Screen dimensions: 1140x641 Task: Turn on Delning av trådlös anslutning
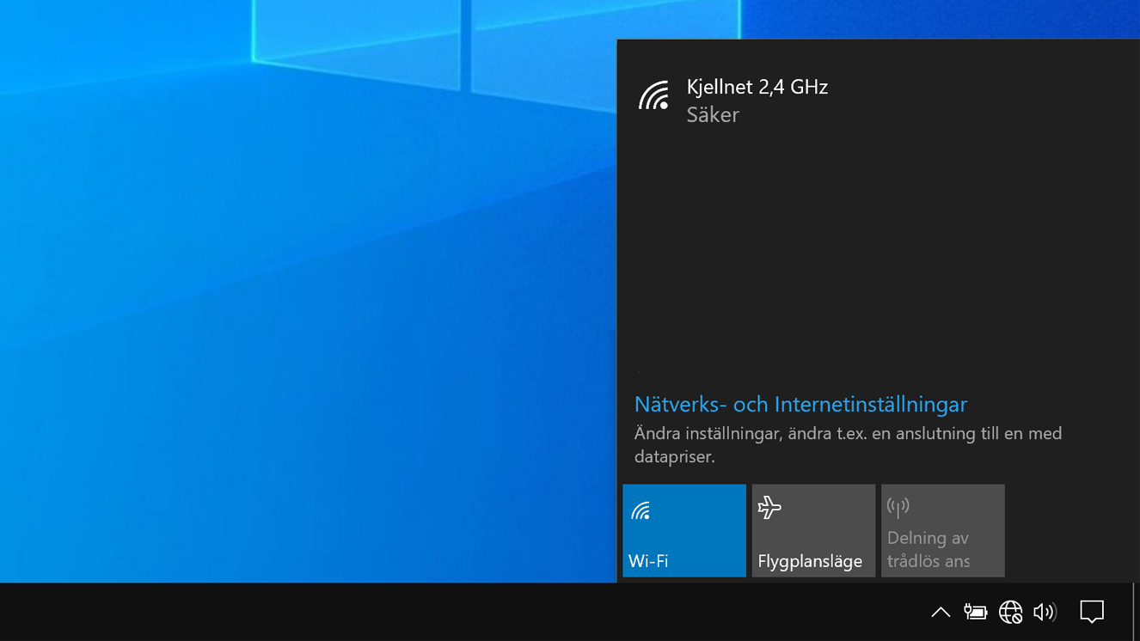tap(942, 530)
